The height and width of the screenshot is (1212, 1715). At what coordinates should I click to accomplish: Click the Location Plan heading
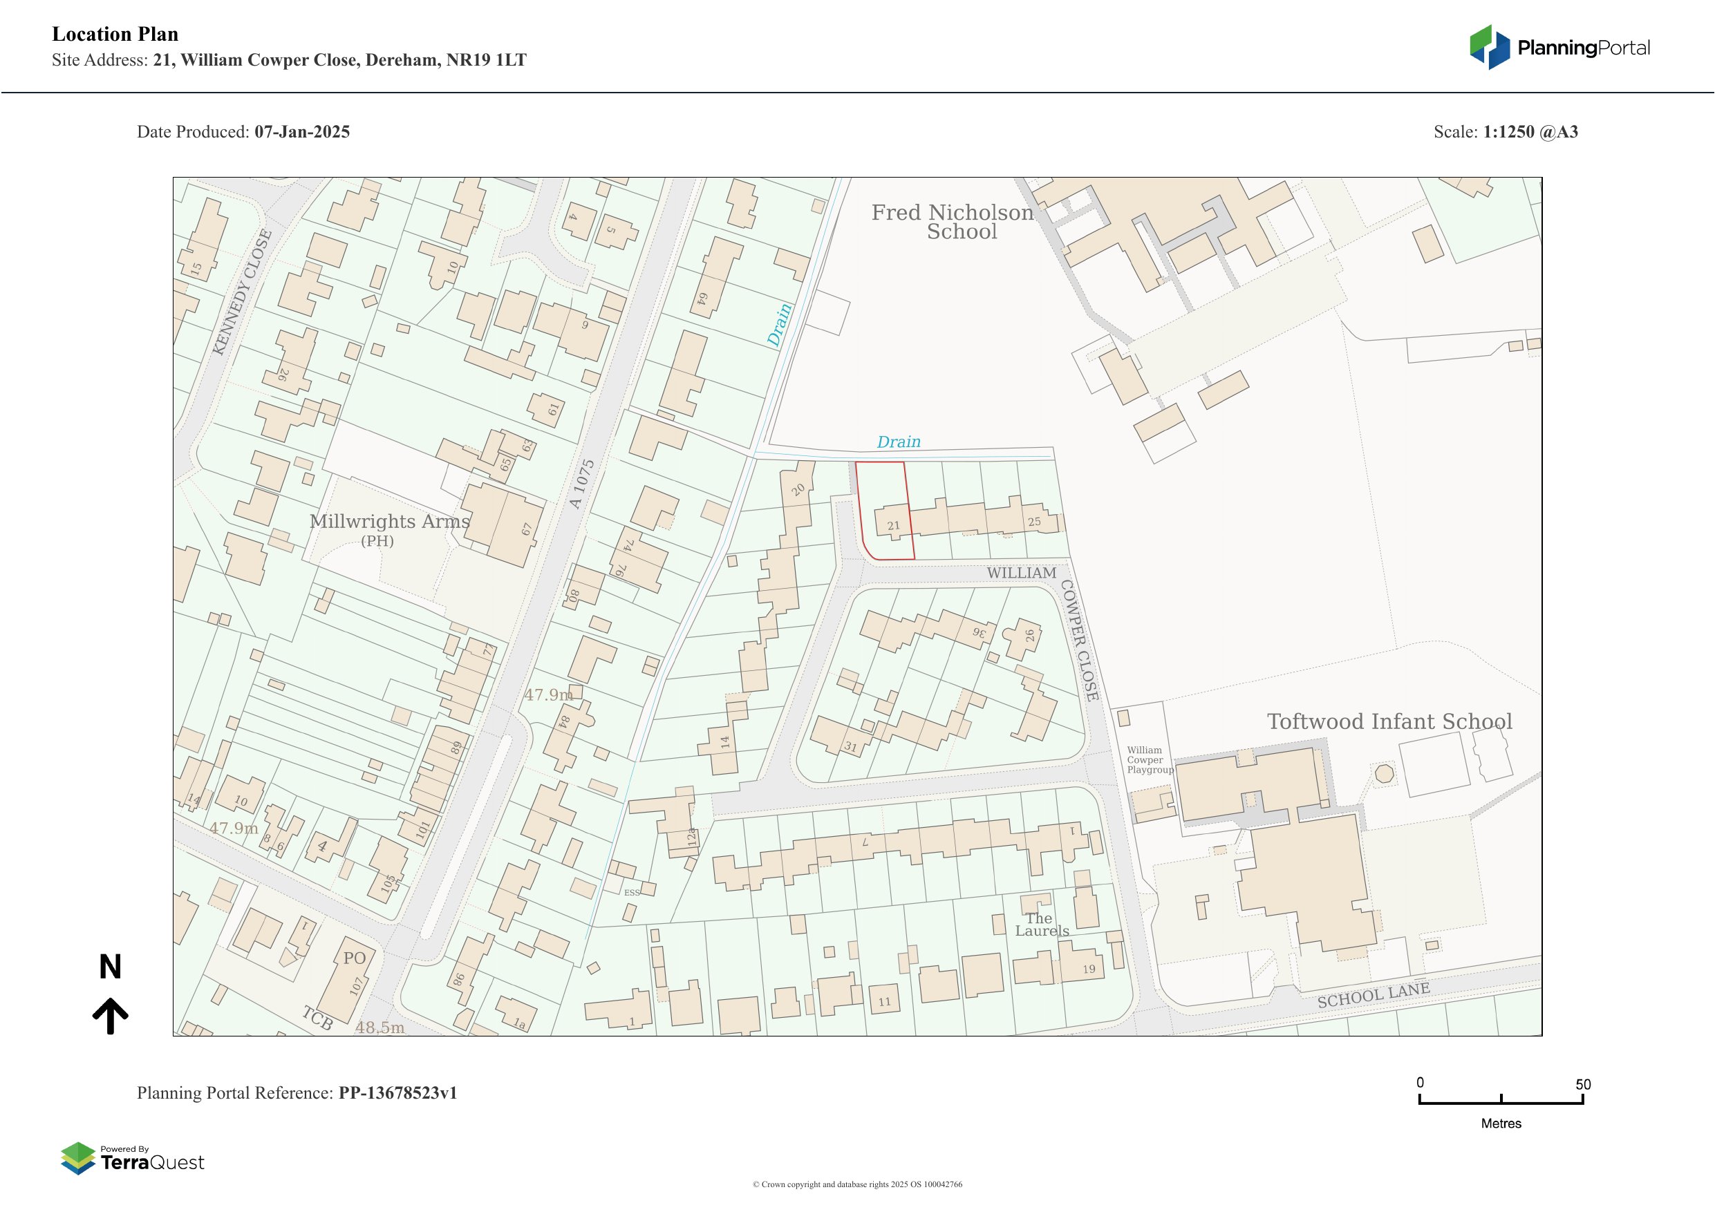(115, 35)
